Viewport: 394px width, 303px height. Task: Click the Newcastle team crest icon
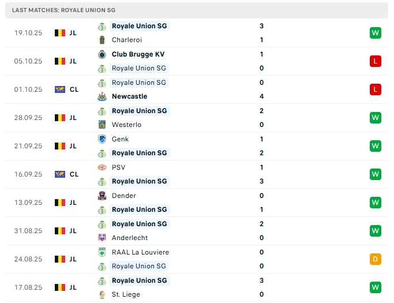(x=102, y=96)
